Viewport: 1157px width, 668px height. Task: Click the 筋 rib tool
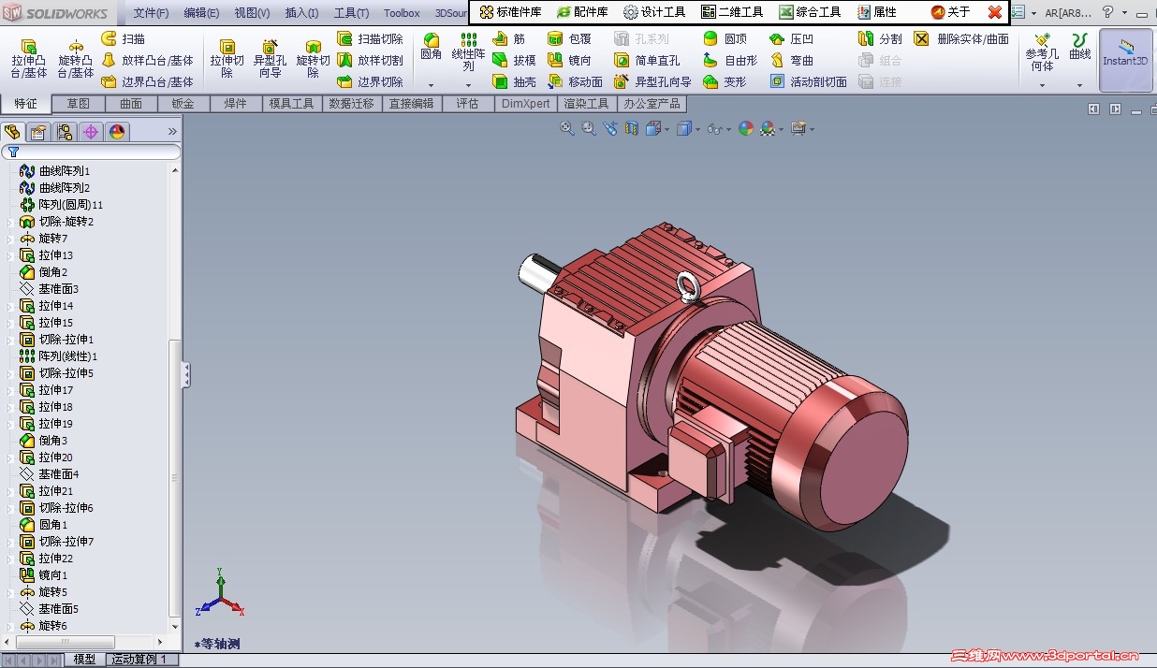pyautogui.click(x=508, y=39)
